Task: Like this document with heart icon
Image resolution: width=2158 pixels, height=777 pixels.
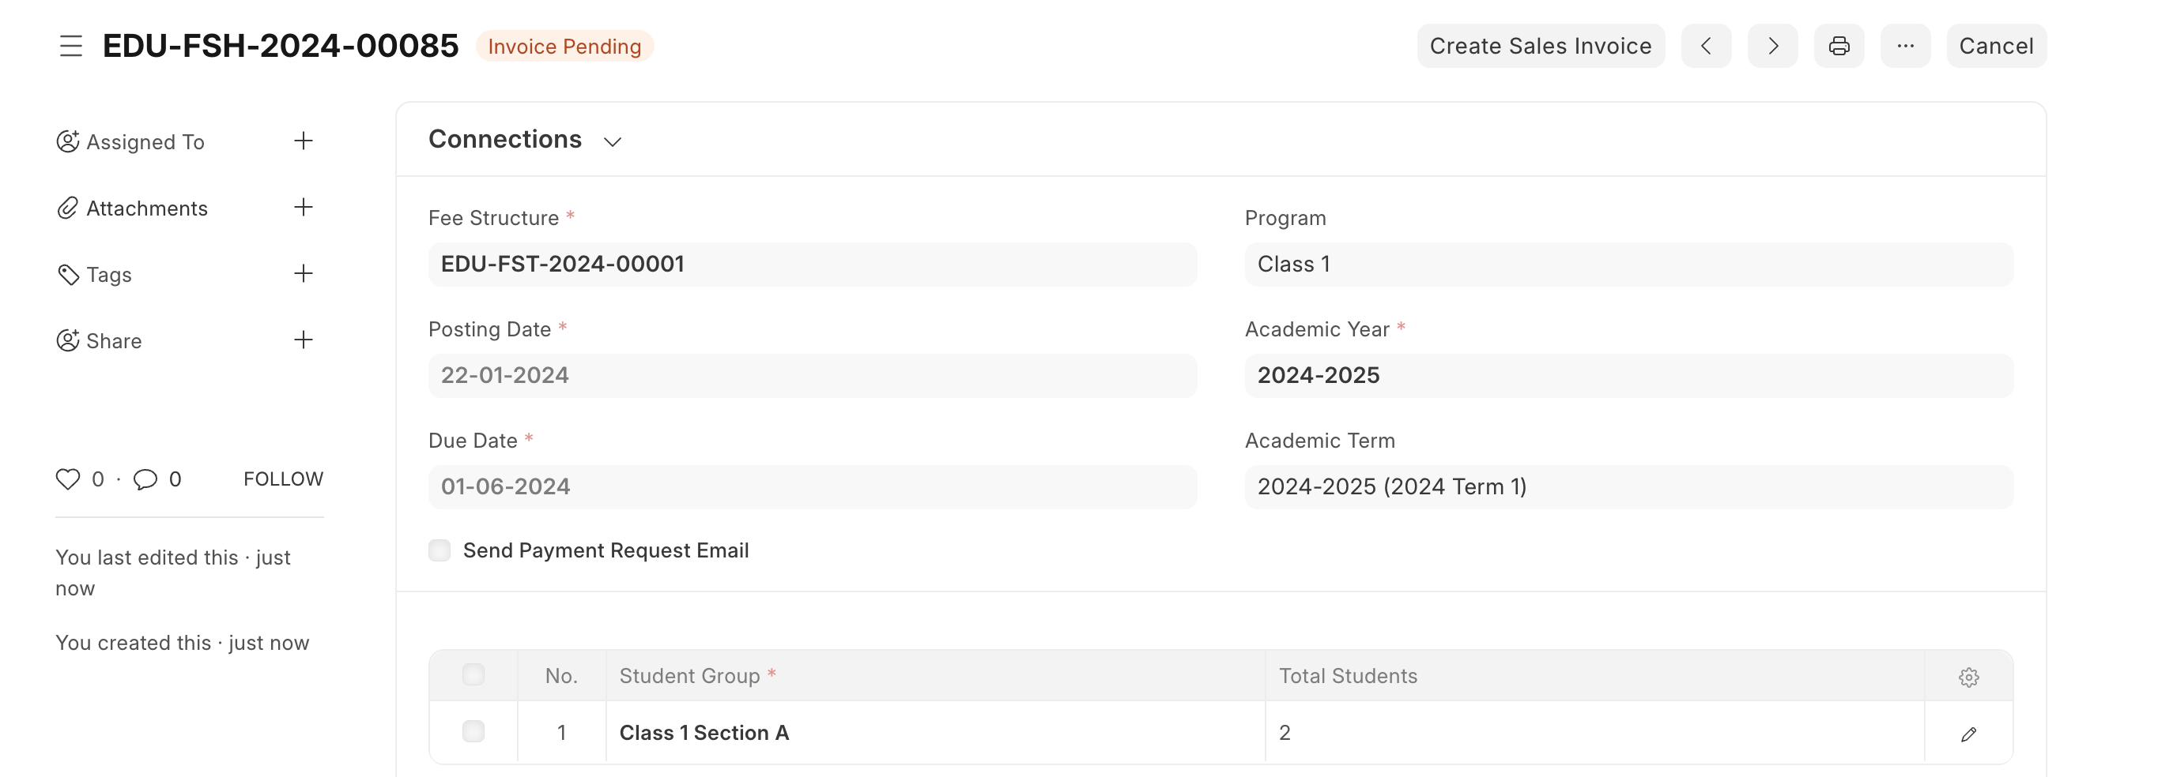Action: [x=68, y=479]
